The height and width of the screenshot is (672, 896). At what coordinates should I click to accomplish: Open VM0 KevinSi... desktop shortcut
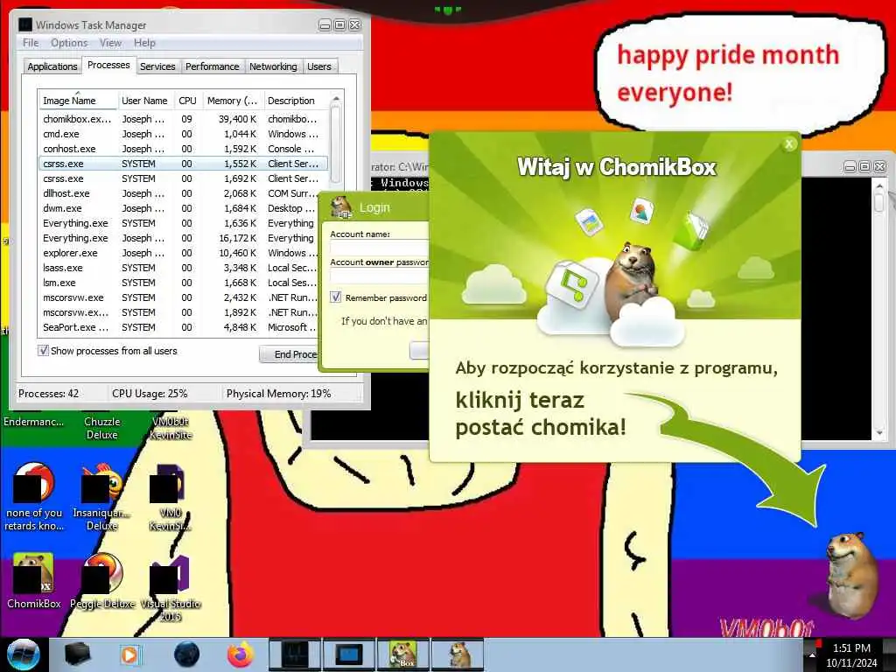[x=171, y=497]
